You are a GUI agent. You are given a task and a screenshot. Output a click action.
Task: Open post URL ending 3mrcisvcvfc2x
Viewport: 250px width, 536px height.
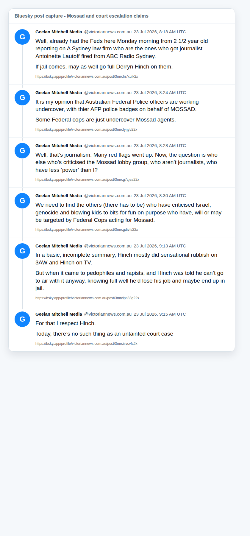86,344
